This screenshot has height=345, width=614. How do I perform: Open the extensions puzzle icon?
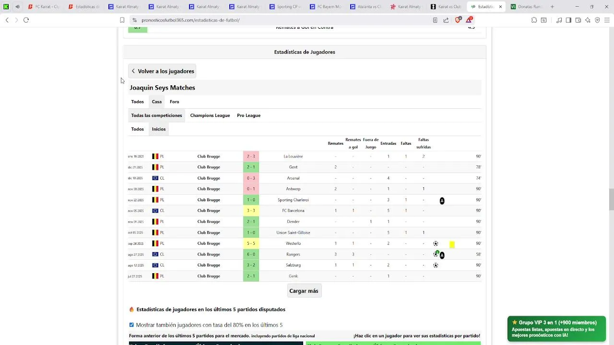[534, 20]
